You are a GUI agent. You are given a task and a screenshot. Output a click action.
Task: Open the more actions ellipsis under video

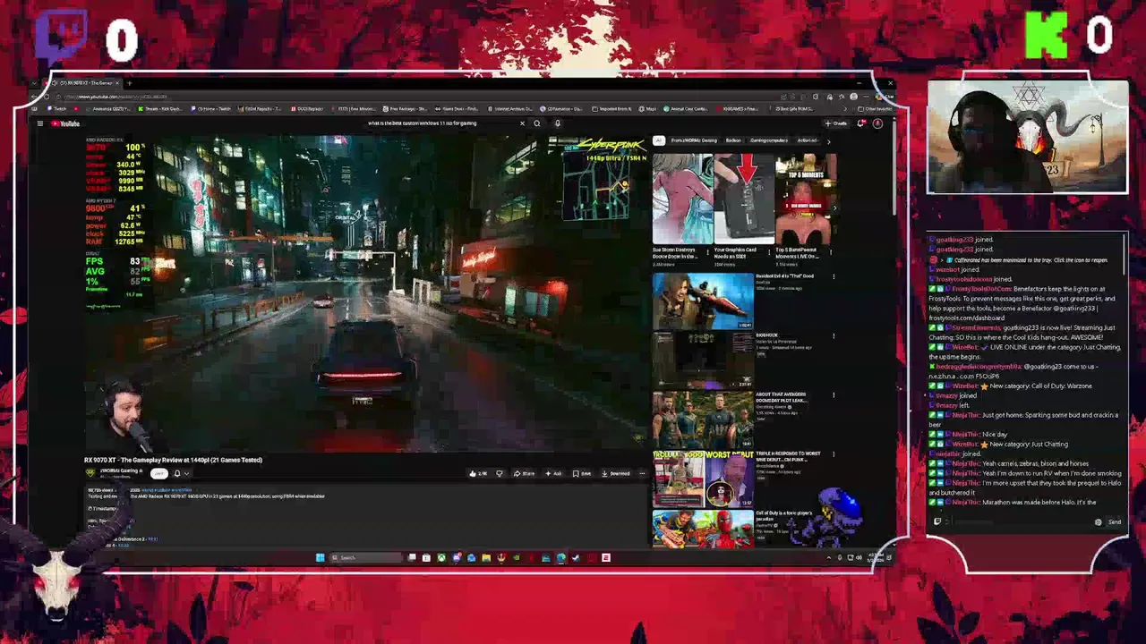pos(642,473)
